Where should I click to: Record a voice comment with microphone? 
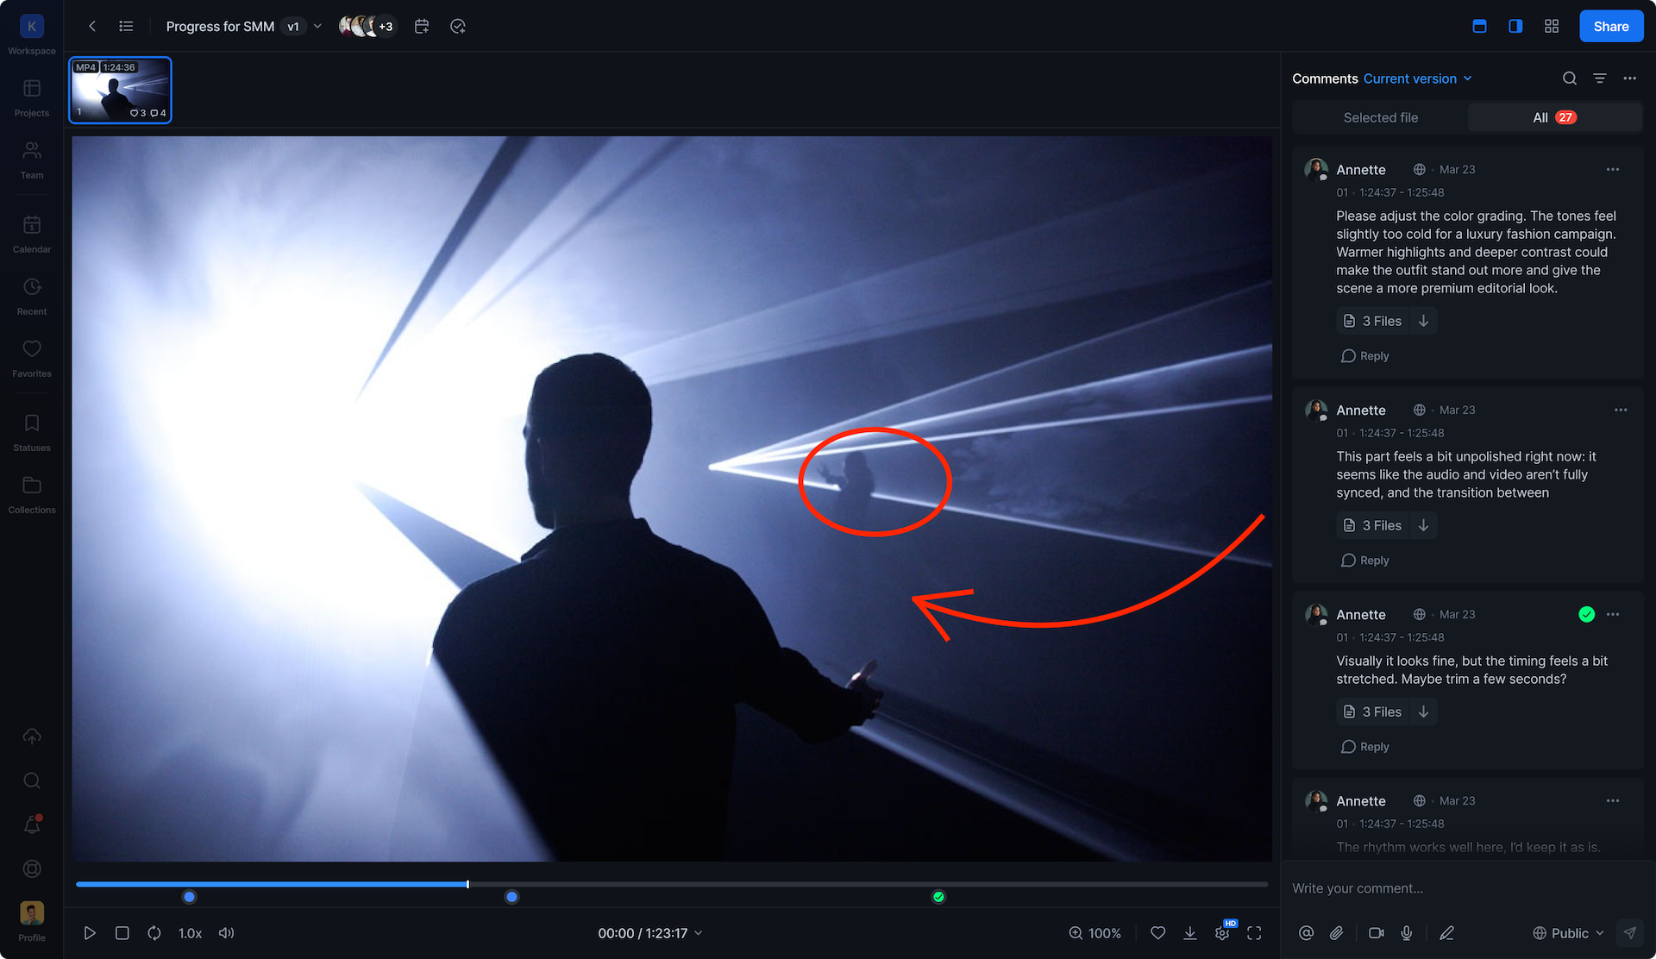click(x=1407, y=933)
